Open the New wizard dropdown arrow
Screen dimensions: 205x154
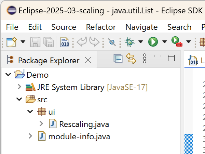coord(23,42)
